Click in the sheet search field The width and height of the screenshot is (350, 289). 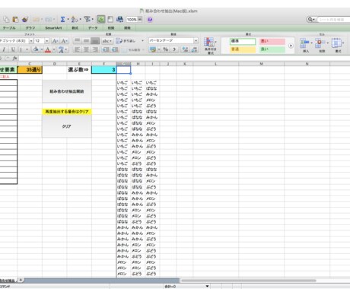(x=332, y=19)
